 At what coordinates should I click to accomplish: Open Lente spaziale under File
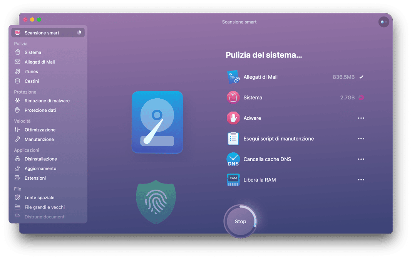point(48,197)
